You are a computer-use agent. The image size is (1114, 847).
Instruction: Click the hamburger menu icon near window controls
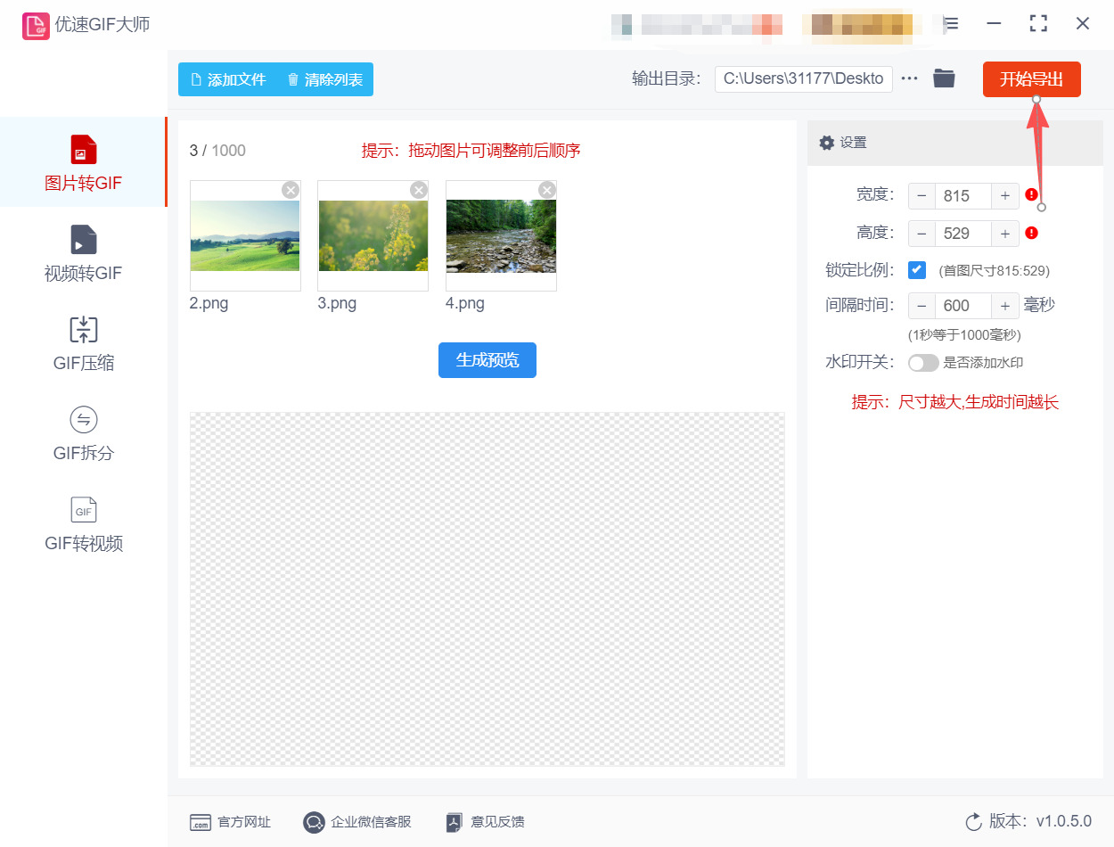click(950, 23)
